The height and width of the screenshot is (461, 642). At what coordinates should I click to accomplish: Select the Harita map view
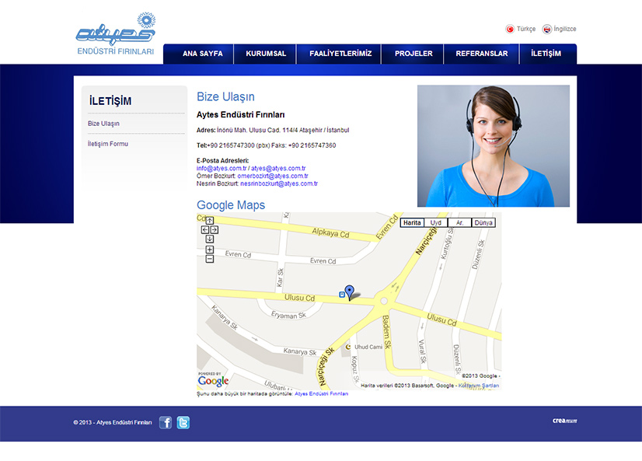412,223
